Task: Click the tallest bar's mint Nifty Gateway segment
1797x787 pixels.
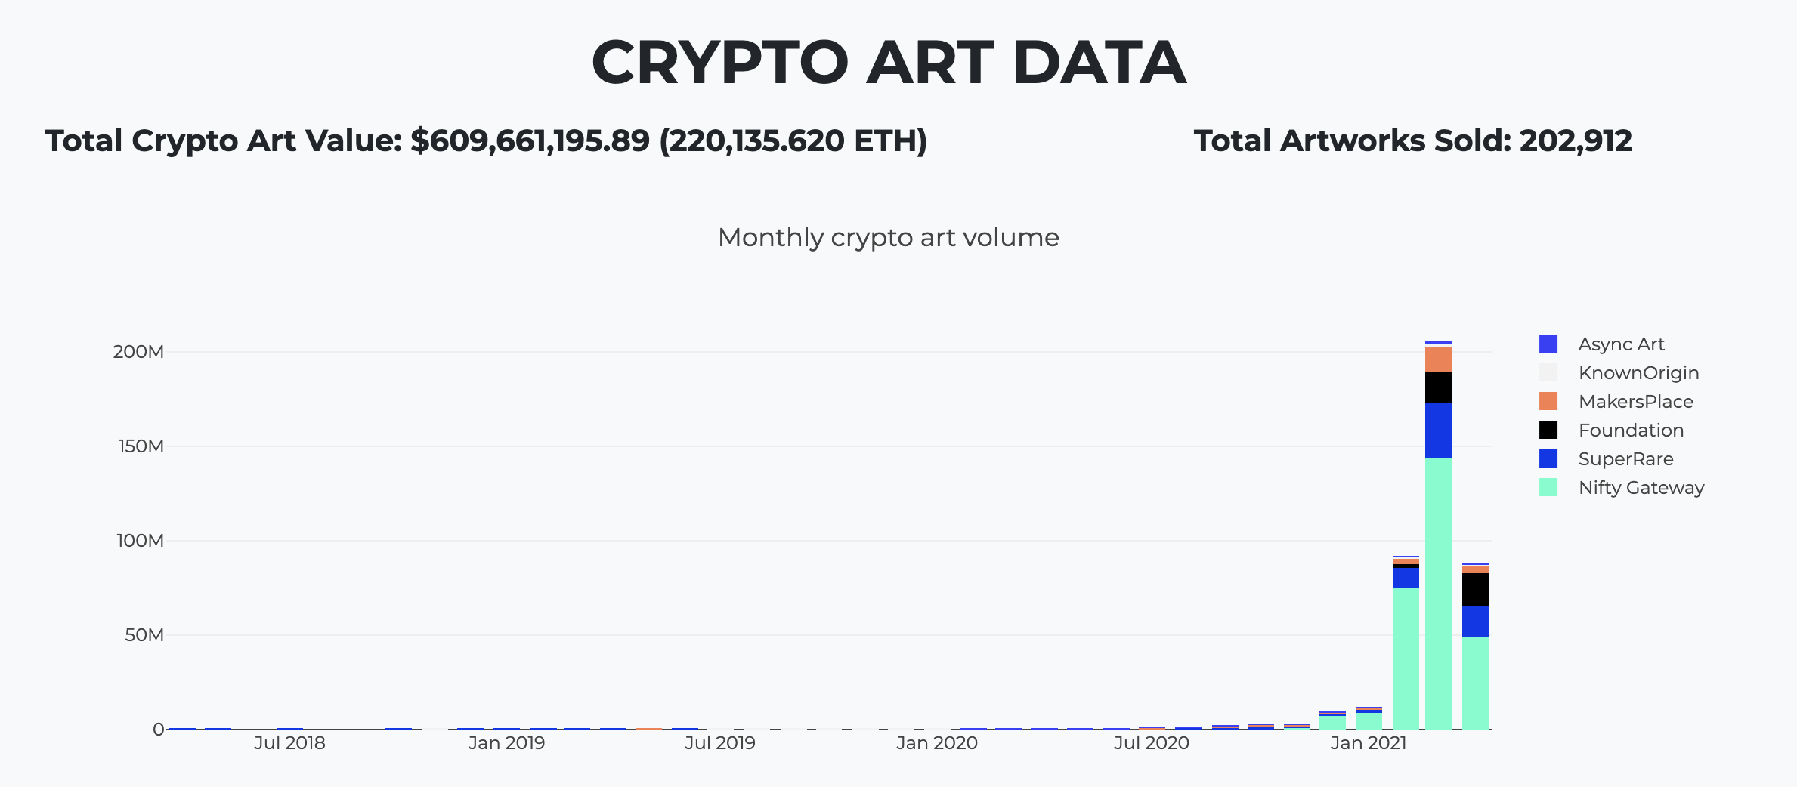Action: point(1438,593)
